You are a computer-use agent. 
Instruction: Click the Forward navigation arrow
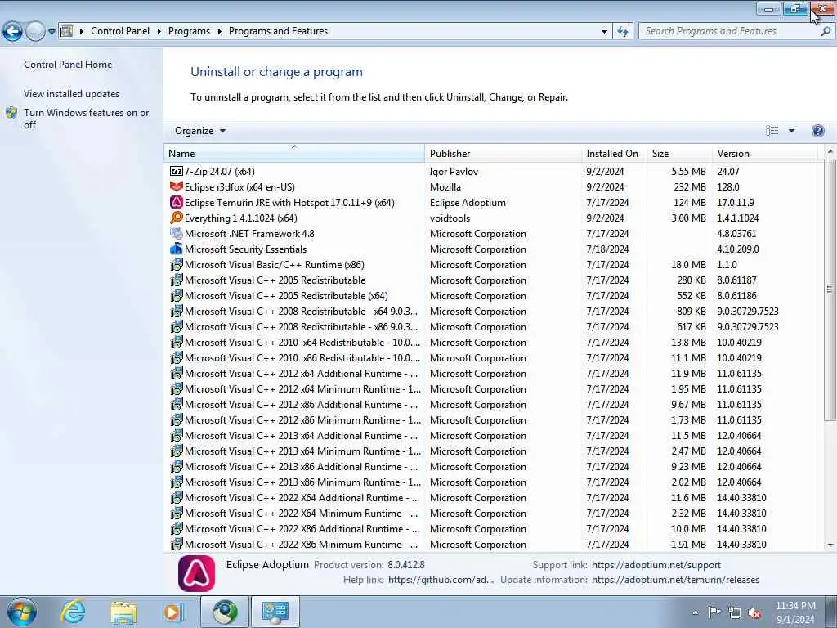[x=35, y=32]
